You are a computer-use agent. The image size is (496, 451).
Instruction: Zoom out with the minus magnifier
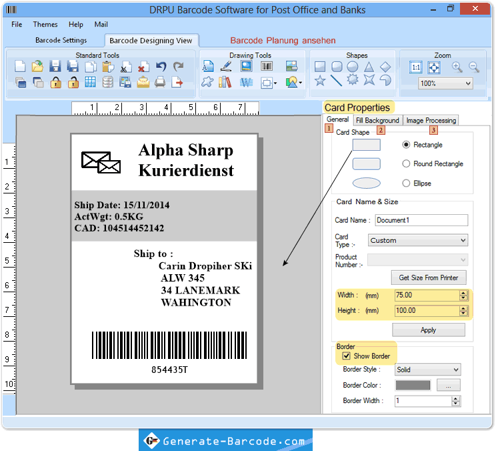[474, 67]
